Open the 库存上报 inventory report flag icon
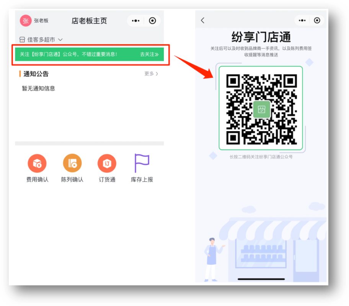Viewport: 349px width, 306px height. click(142, 163)
